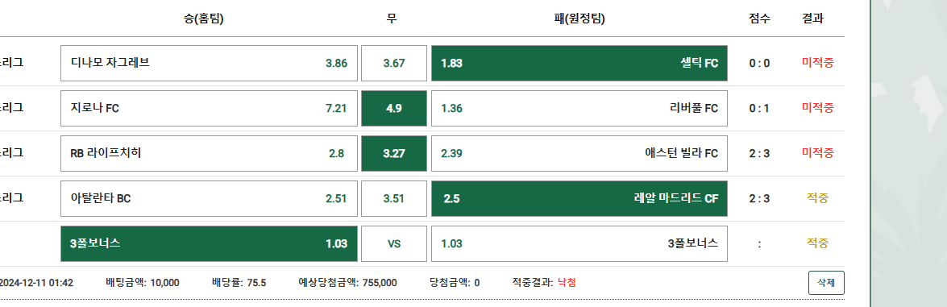The width and height of the screenshot is (947, 307).
Task: Pick RB 라이프치히 home odds 2.8
Action: point(209,153)
